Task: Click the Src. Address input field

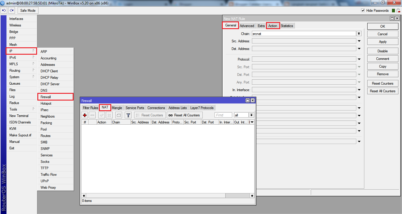Action: coord(304,41)
